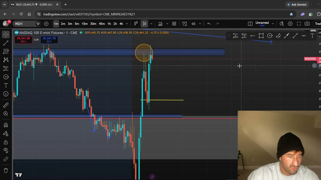
Task: Select the candles chart type button
Action: [x=145, y=24]
